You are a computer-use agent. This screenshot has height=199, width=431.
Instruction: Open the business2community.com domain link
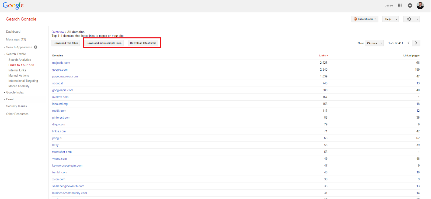point(69,193)
